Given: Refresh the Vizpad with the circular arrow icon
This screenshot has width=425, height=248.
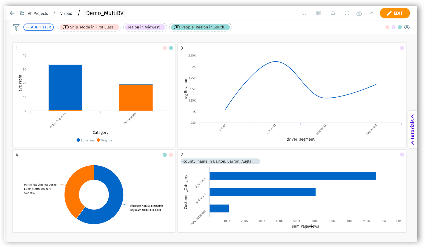Looking at the screenshot, I should [x=347, y=13].
